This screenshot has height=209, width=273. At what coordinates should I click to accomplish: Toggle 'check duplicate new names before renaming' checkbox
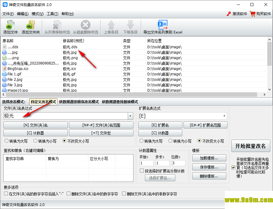(234, 167)
